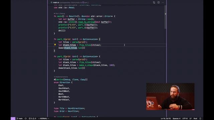Click the Ln 14, Col 15 cursor position
Screen dimensions: 214x120
[x=166, y=119]
